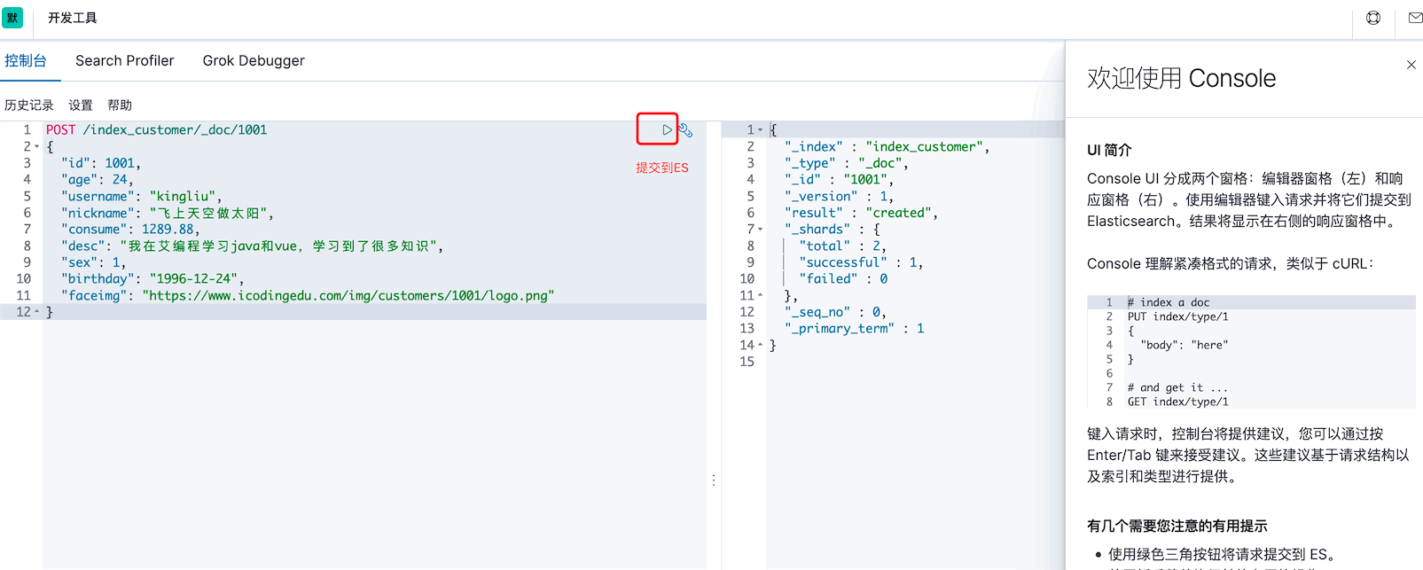1423x570 pixels.
Task: Click the 欢迎使用 Console heading
Action: tap(1181, 78)
